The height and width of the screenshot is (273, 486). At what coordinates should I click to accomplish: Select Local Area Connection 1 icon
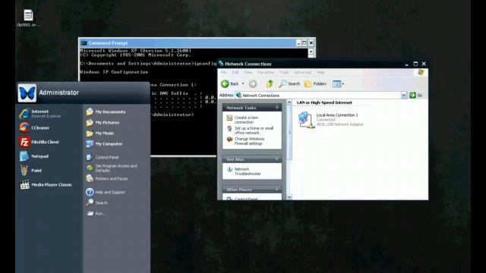pos(307,120)
